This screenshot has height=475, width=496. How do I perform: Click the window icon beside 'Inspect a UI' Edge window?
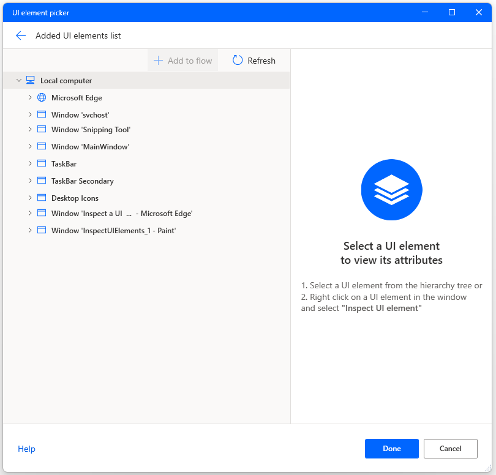pos(42,213)
